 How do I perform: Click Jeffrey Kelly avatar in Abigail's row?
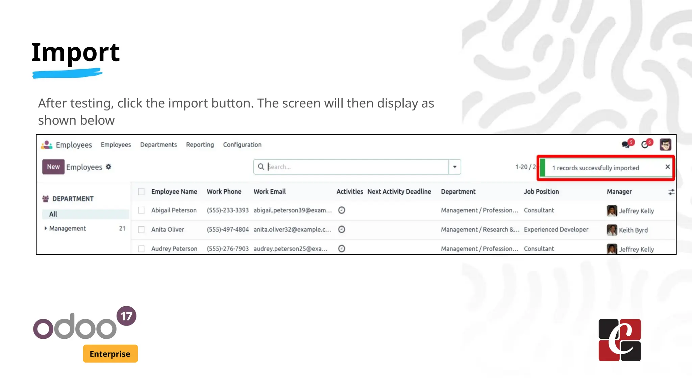pos(612,211)
